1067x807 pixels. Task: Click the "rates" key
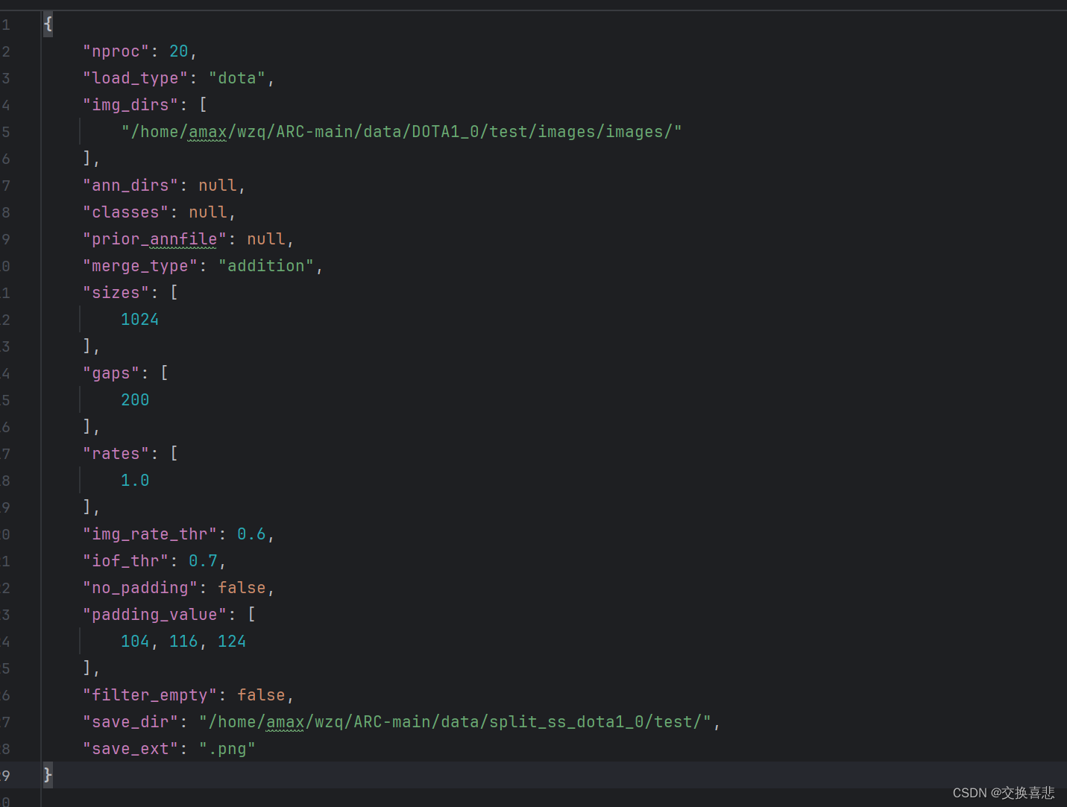116,454
